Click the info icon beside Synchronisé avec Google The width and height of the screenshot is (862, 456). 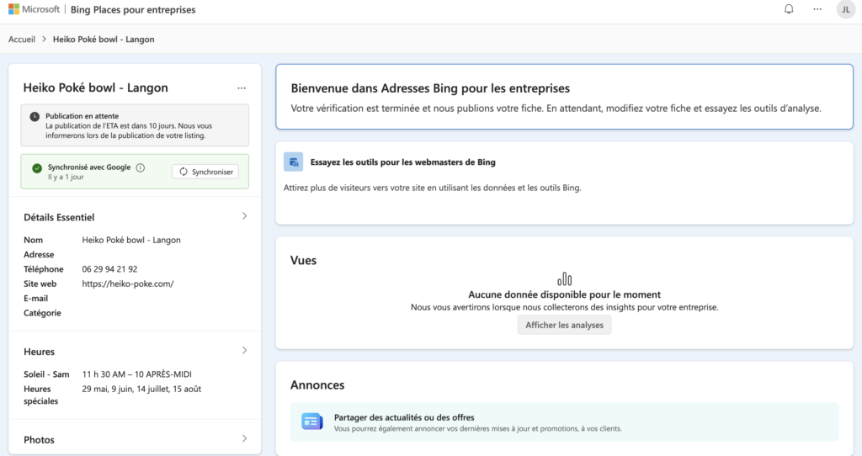141,167
